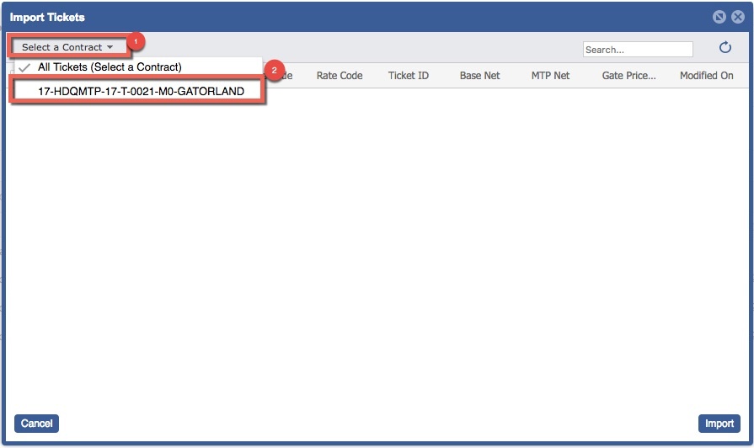Sort by the MTP Net column header
The width and height of the screenshot is (754, 448).
(x=550, y=76)
